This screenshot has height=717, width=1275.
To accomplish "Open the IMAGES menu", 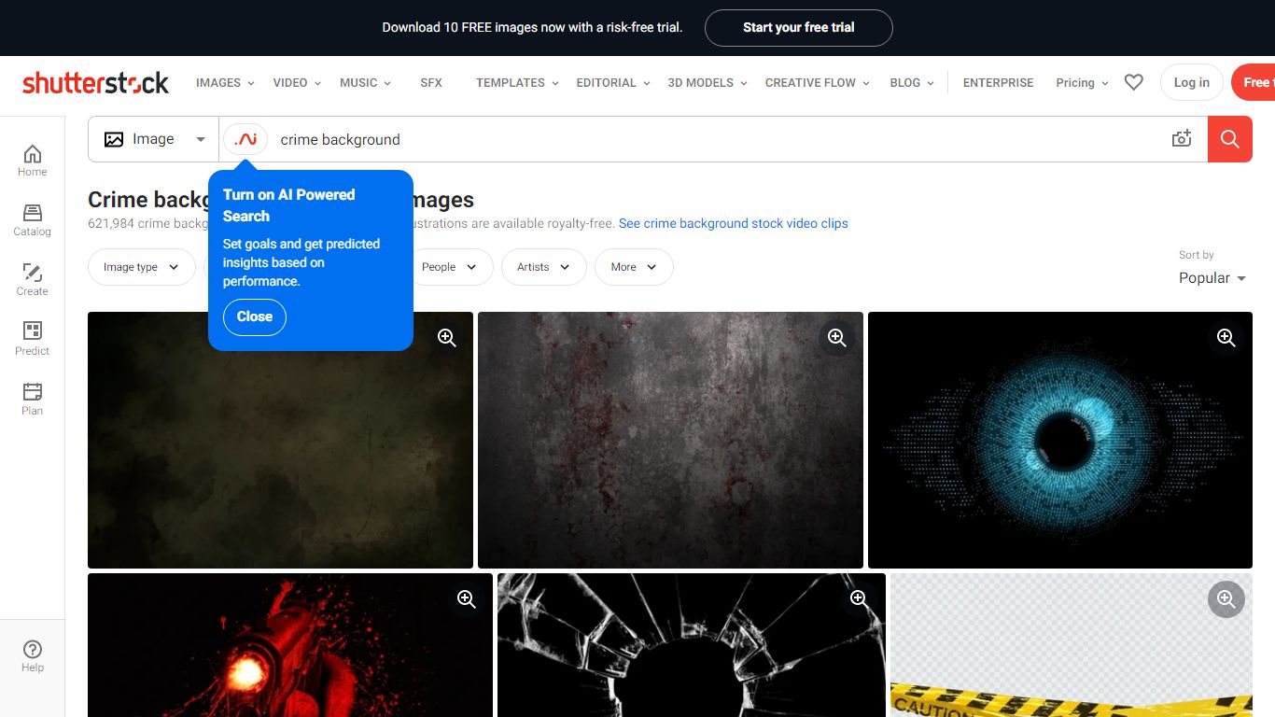I will [225, 82].
